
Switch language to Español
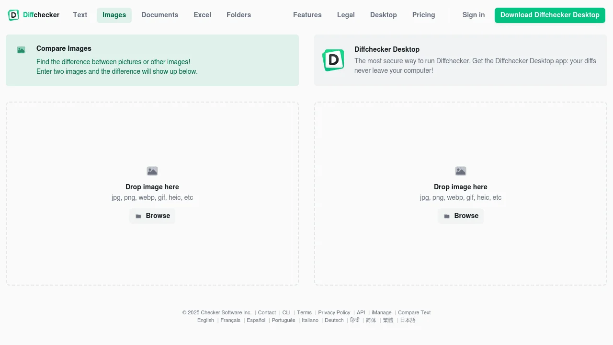[256, 320]
